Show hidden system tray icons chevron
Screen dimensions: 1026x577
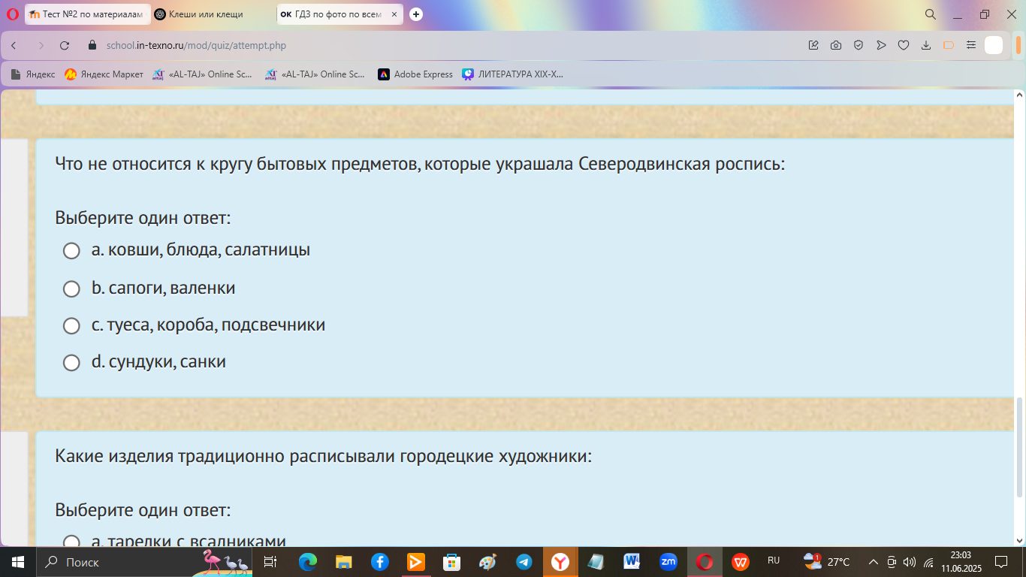click(x=874, y=562)
